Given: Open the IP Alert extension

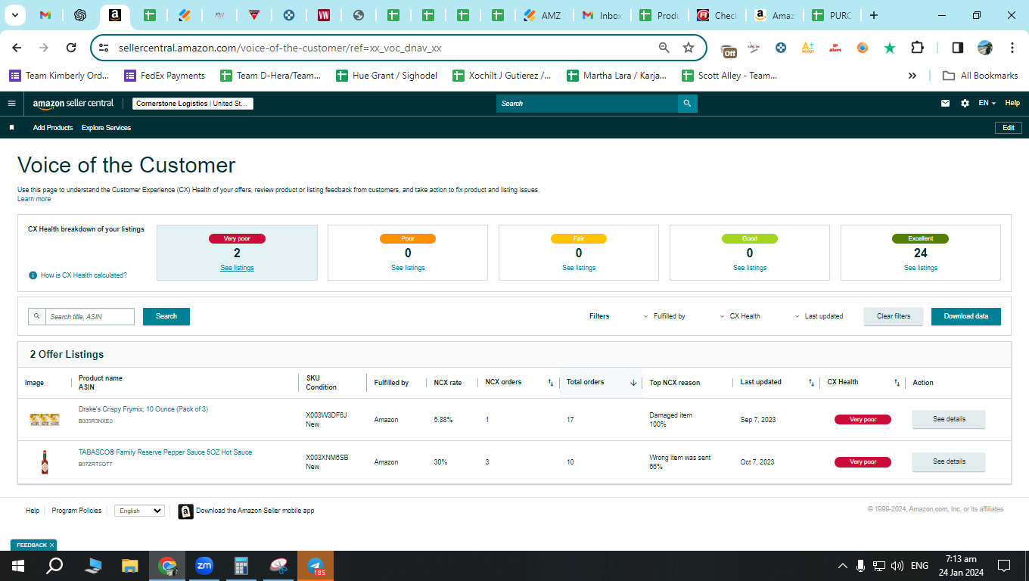Looking at the screenshot, I should click(835, 48).
